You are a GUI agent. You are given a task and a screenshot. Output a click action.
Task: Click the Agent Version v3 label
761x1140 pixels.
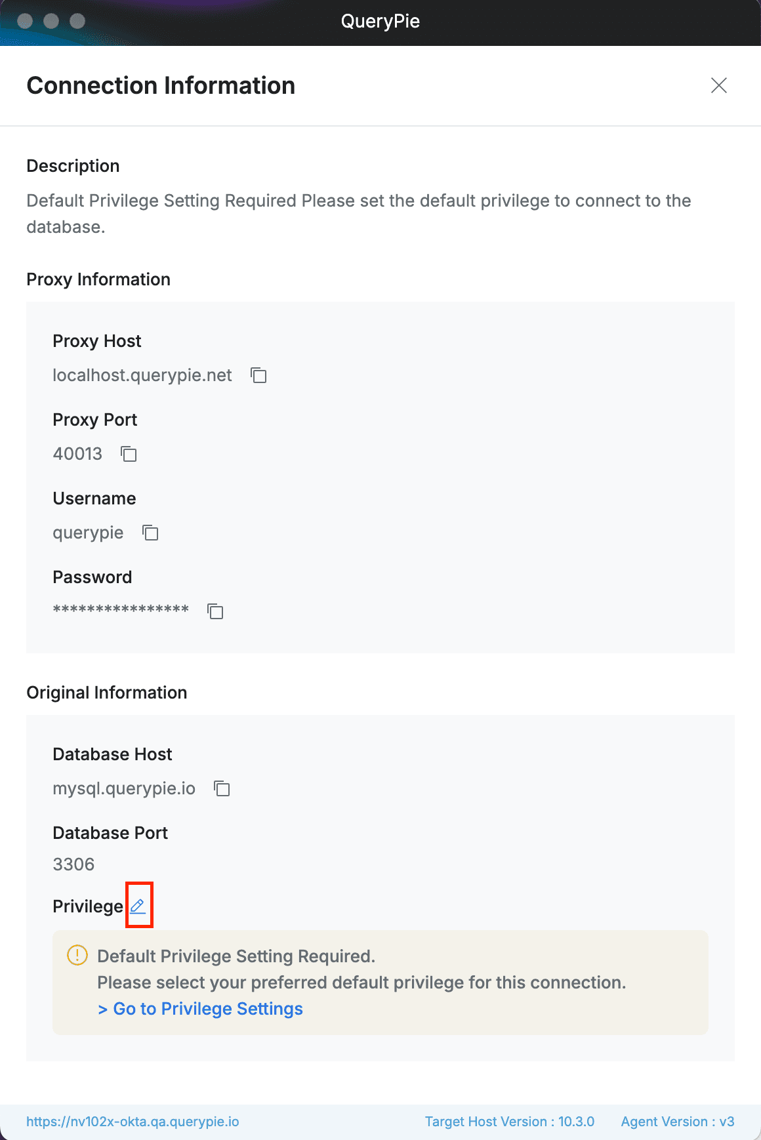tap(677, 1122)
